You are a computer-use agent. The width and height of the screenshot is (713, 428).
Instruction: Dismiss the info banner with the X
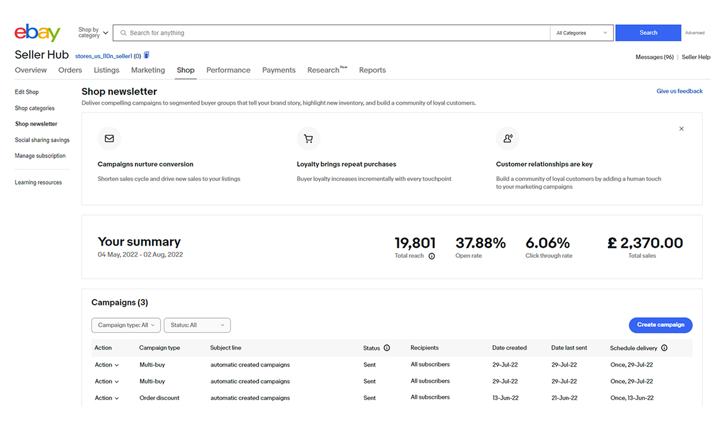682,129
